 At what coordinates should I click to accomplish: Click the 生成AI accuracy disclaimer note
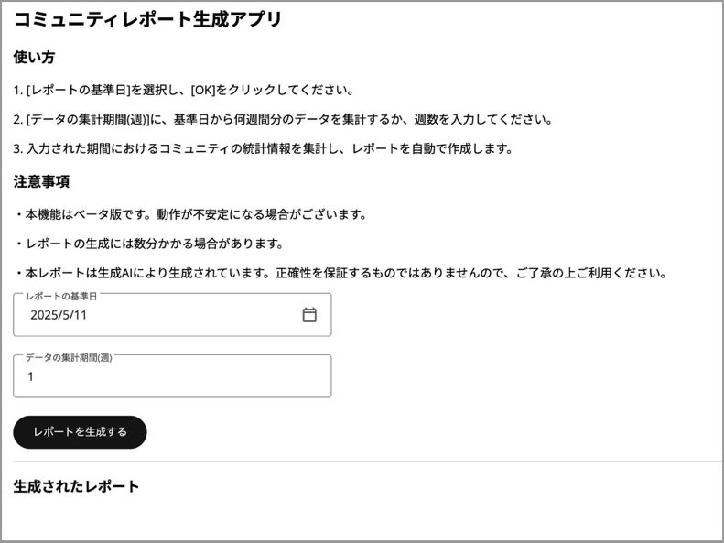click(339, 273)
